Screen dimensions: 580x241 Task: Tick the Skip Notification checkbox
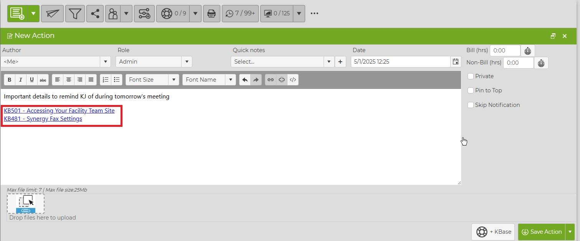(471, 105)
